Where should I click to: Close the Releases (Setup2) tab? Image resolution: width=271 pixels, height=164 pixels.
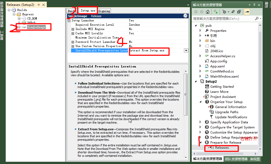(x=44, y=5)
